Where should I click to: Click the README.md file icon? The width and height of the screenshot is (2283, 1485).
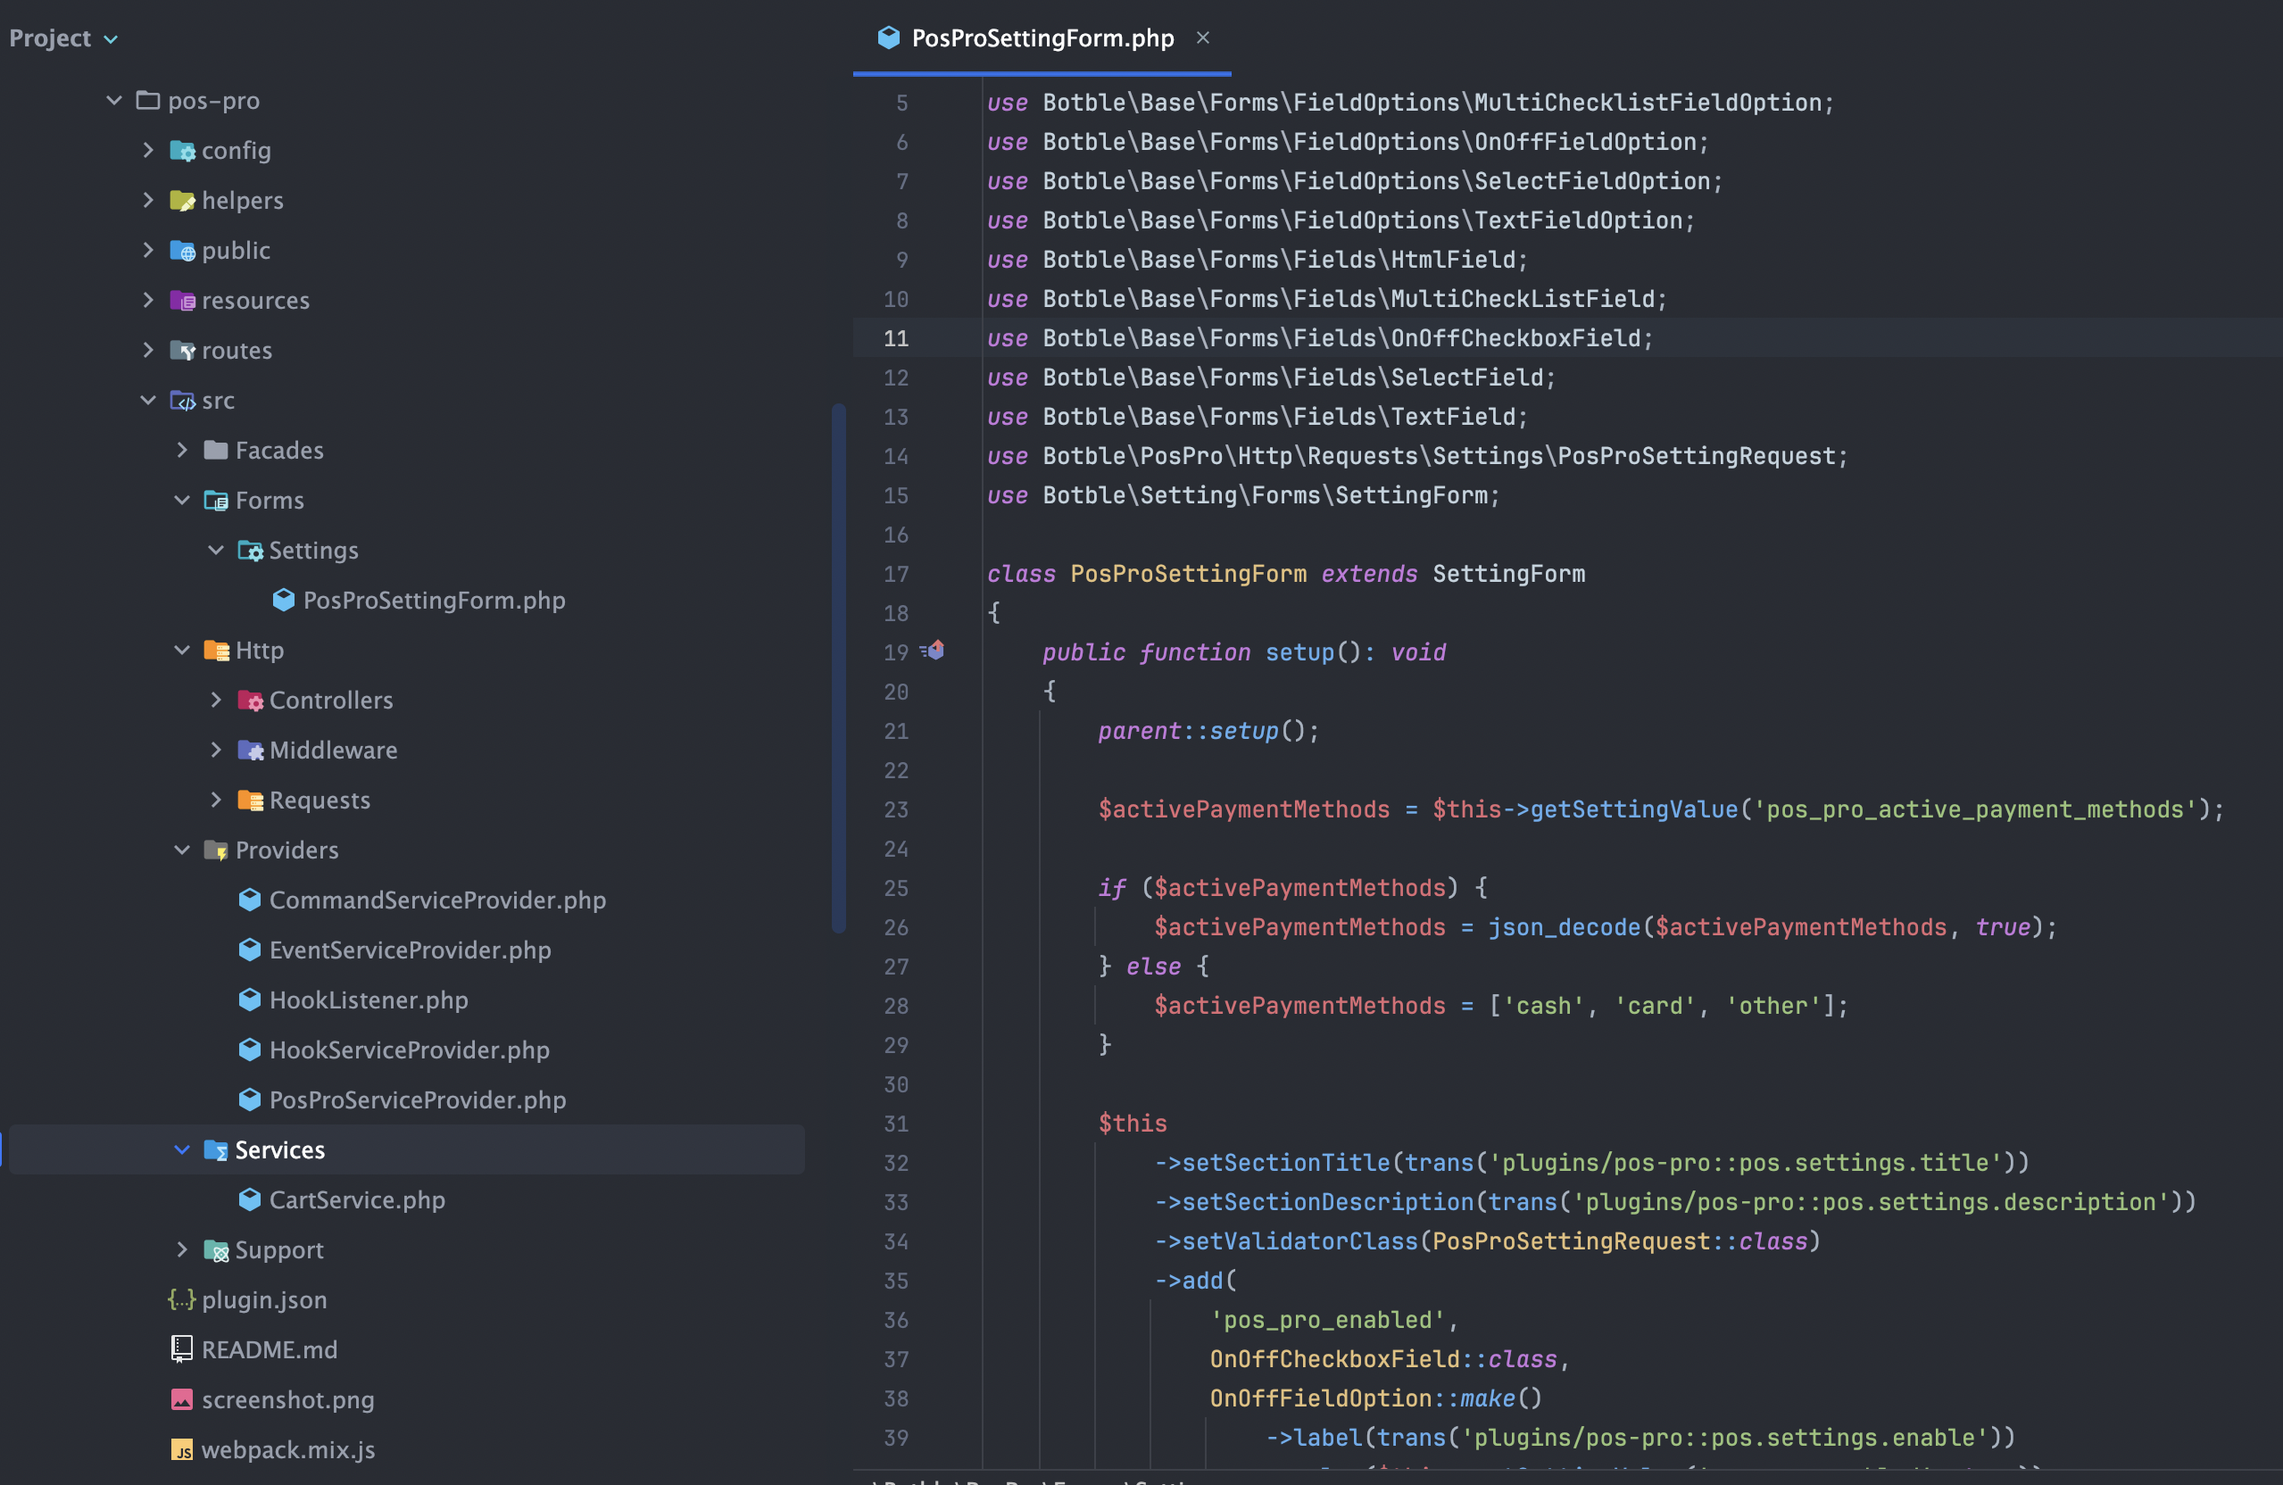(x=181, y=1348)
